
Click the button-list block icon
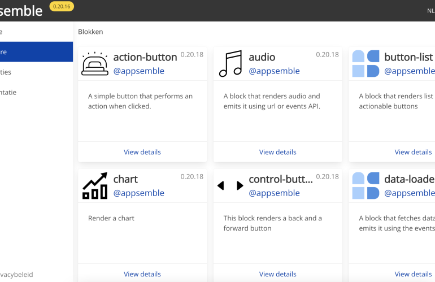pos(366,63)
